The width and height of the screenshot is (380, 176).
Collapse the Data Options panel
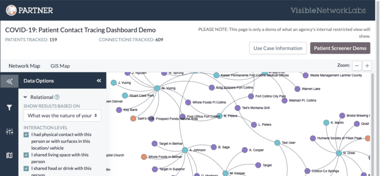click(99, 81)
